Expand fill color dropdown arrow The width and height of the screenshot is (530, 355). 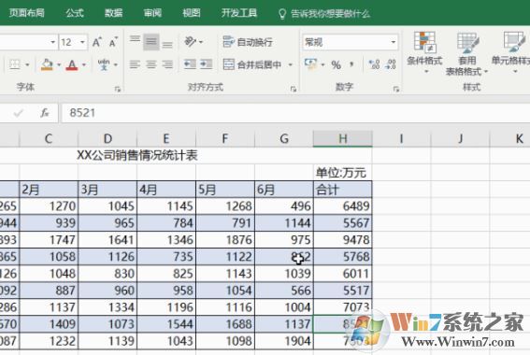tap(59, 64)
